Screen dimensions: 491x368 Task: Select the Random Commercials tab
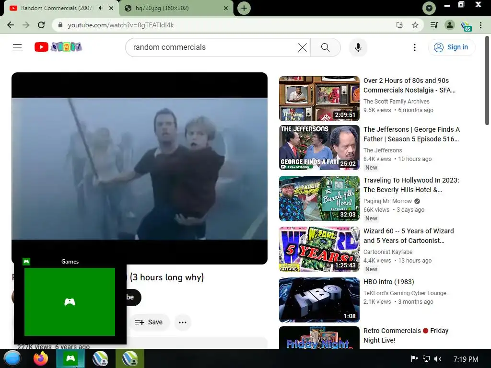tap(61, 8)
